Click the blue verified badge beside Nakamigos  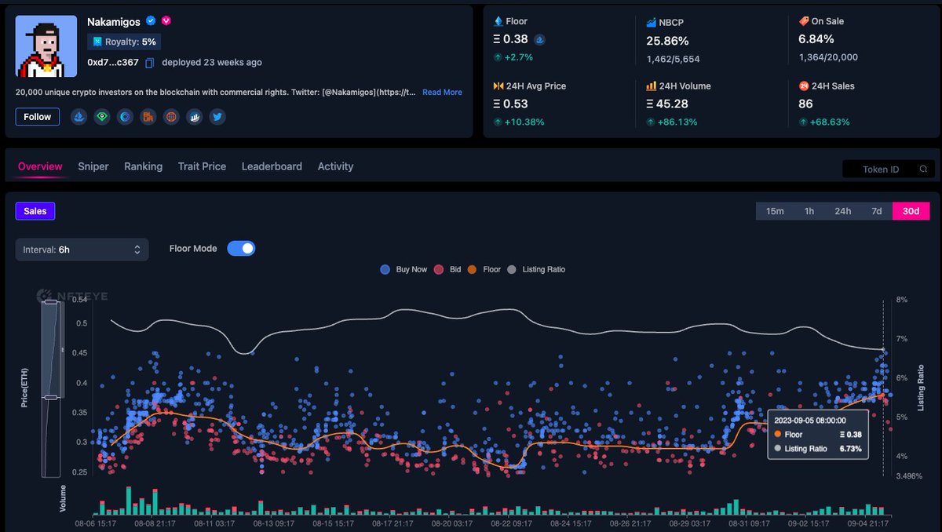(151, 22)
